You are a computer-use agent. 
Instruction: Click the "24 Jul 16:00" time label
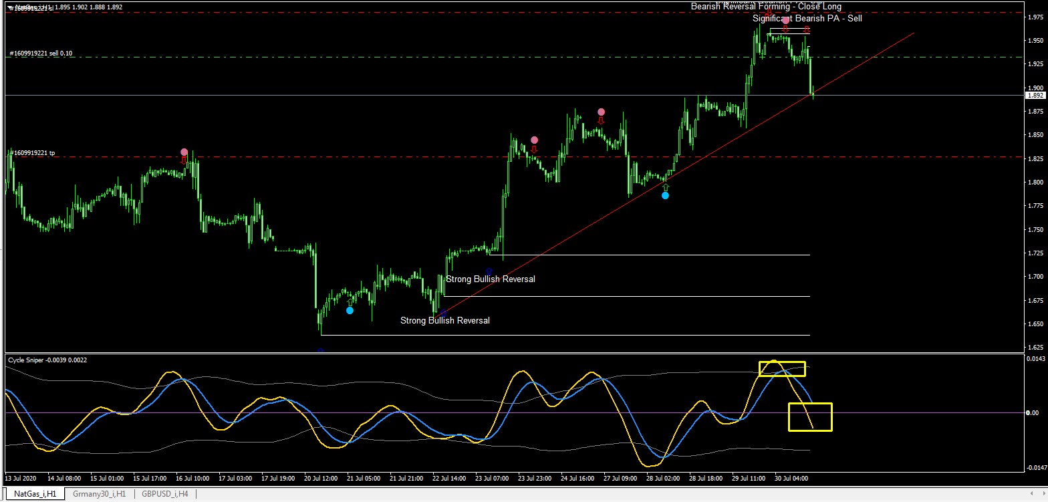pyautogui.click(x=577, y=479)
